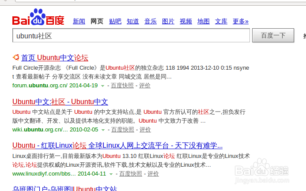306x191 pixels.
Task: Open the Ubuntu中文:社区 - Ubuntu中文 result
Action: 60,102
